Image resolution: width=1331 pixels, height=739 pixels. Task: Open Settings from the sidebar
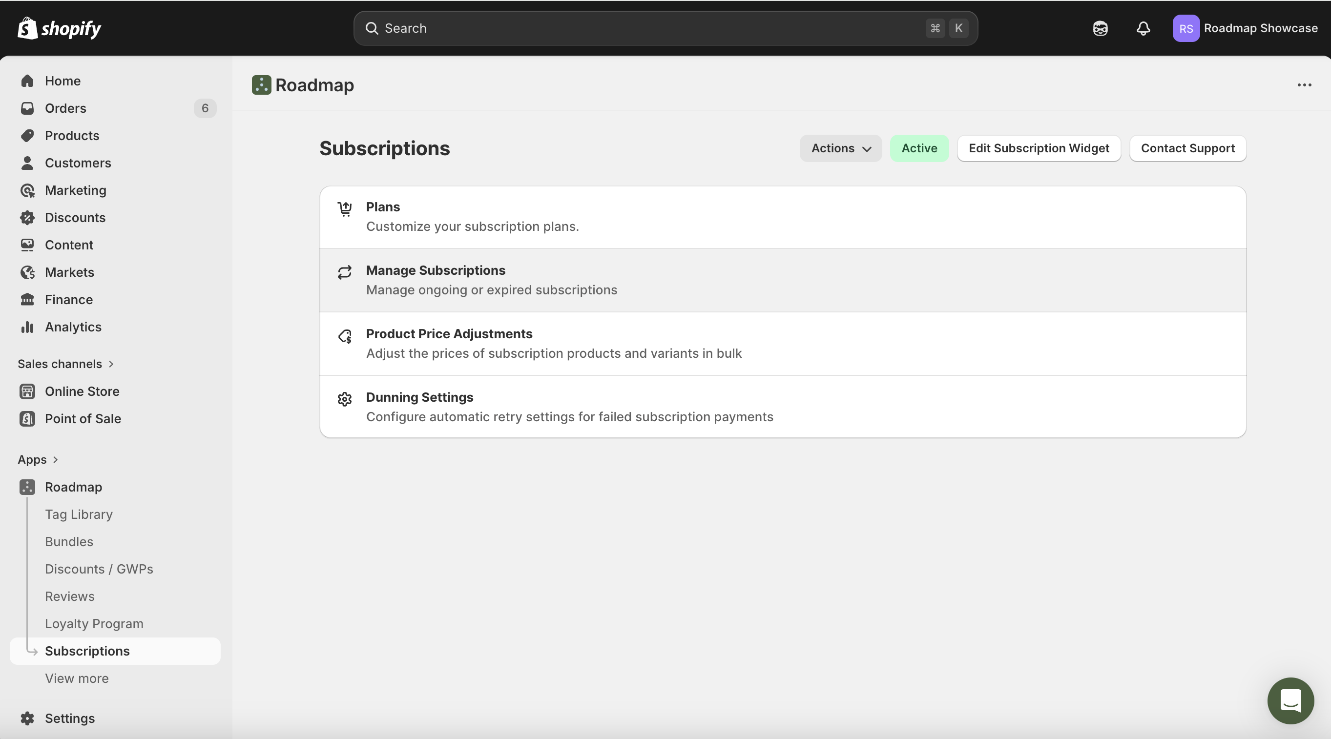69,718
